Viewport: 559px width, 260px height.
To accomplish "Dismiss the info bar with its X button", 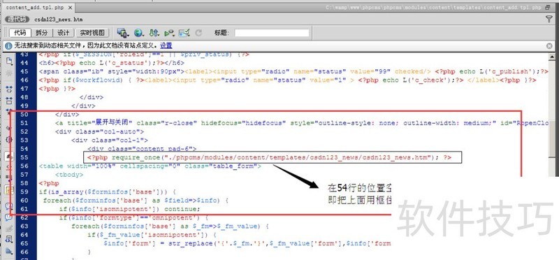I will pos(549,45).
